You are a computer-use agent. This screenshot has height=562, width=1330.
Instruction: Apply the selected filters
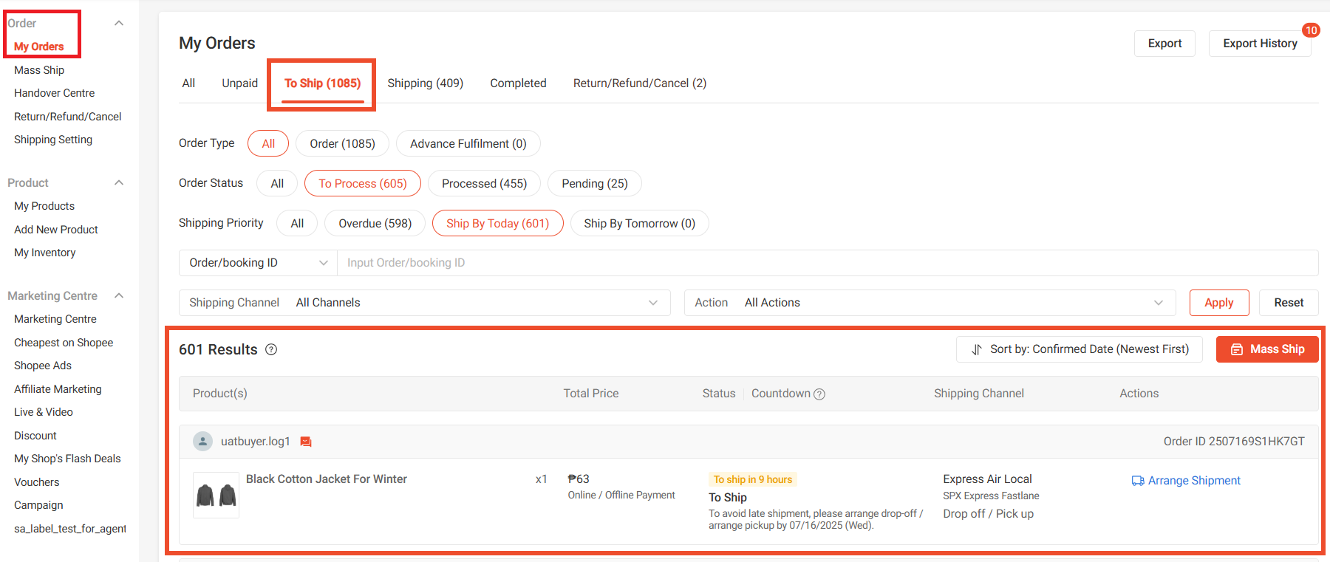pyautogui.click(x=1219, y=303)
